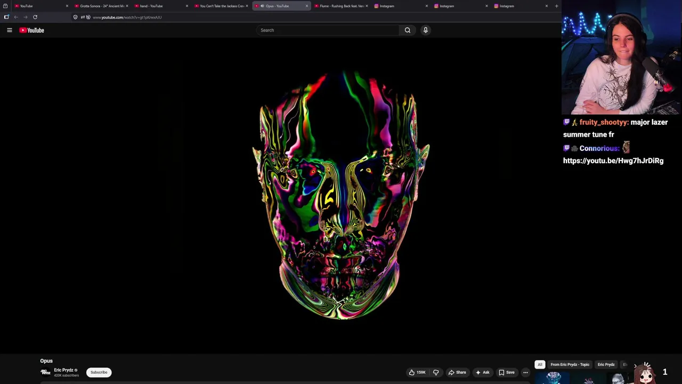Viewport: 682px width, 384px height.
Task: Open browser tab list menu icon
Action: click(x=5, y=6)
